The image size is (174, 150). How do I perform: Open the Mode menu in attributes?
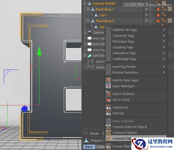point(94,133)
